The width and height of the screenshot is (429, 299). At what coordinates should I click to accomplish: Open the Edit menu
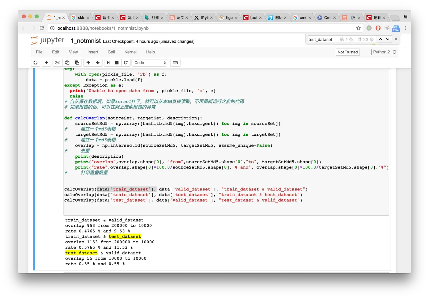pos(56,52)
